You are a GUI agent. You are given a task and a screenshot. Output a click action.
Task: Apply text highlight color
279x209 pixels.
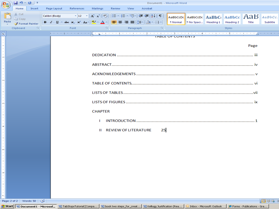pyautogui.click(x=94, y=22)
